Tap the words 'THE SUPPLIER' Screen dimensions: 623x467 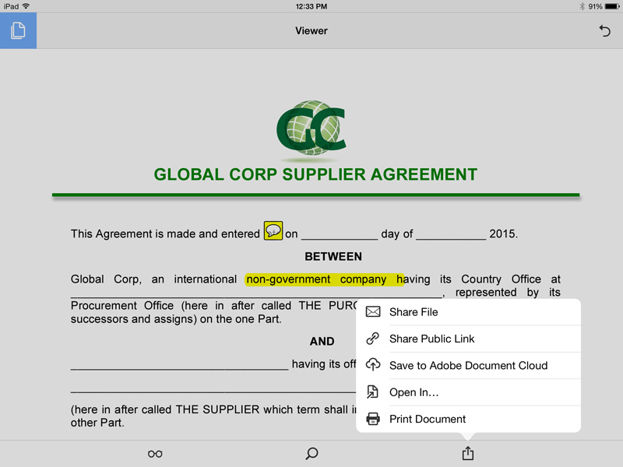218,409
